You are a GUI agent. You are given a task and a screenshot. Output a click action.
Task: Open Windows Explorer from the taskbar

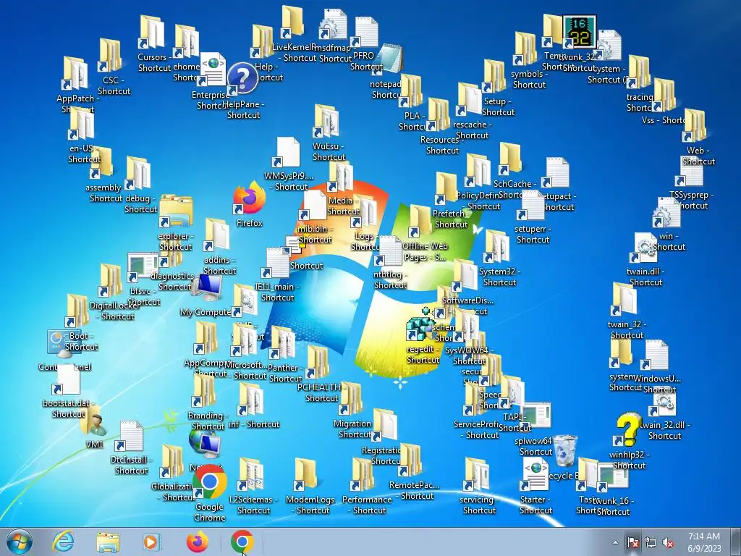[x=108, y=542]
